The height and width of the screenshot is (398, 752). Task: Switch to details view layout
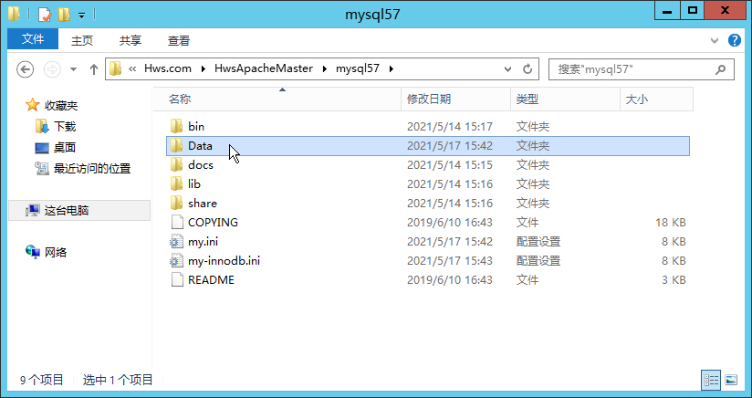tap(711, 380)
